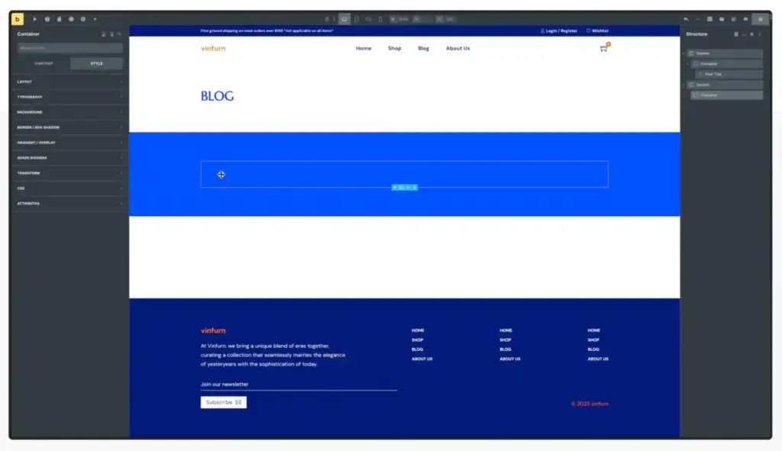Switch to the Style tab
Screen dimensions: 782x451
point(96,63)
